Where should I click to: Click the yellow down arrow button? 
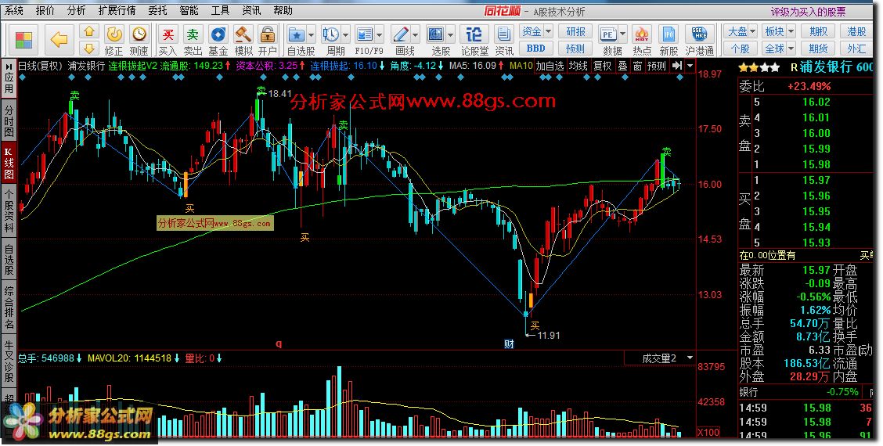coord(89,49)
